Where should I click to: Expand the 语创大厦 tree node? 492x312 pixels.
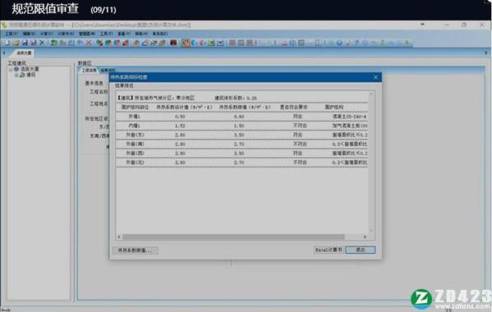11,69
